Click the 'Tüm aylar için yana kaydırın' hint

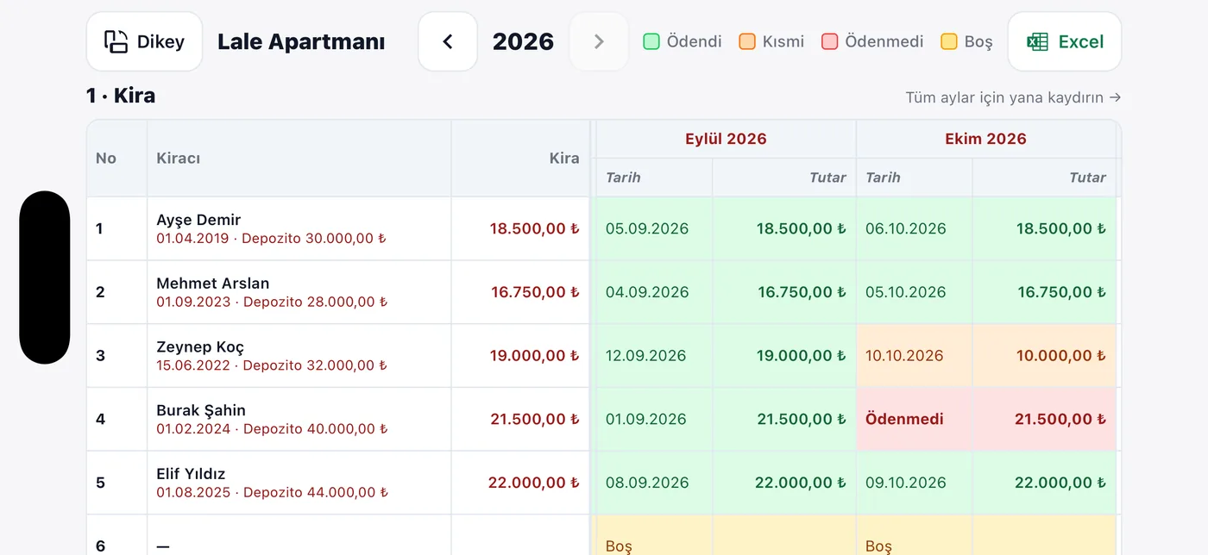[x=1013, y=97]
